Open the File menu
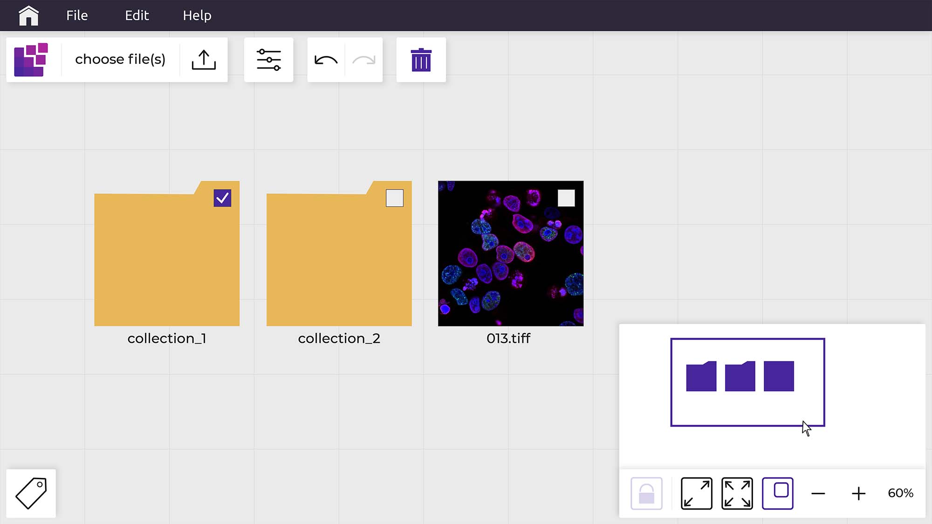Viewport: 932px width, 524px height. [77, 15]
